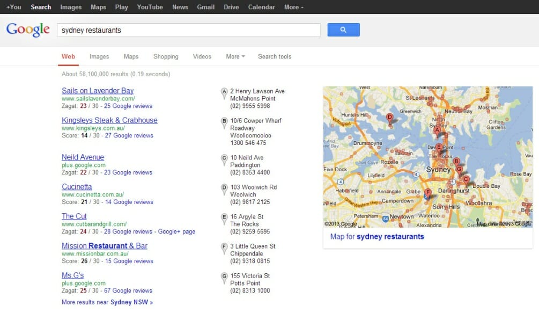Screen dimensions: 539x313
Task: Open Kingsleys Steak & Crabhouse result
Action: pos(109,120)
